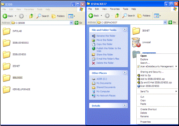Open My Documents in Other Places
Viewport: 179px width, 126px height.
pos(104,83)
